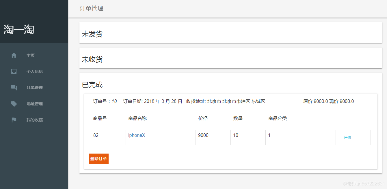Select 地址管理 from the sidebar menu
387x189 pixels.
click(34, 103)
